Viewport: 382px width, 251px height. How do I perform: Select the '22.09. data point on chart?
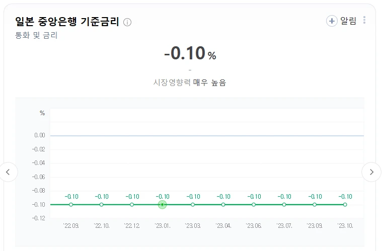(71, 205)
